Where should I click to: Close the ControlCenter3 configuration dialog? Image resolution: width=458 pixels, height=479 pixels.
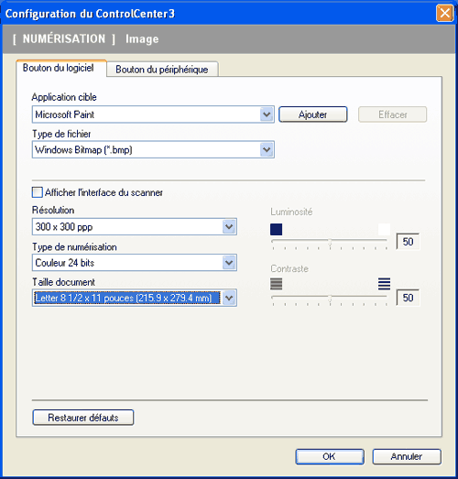(x=444, y=14)
